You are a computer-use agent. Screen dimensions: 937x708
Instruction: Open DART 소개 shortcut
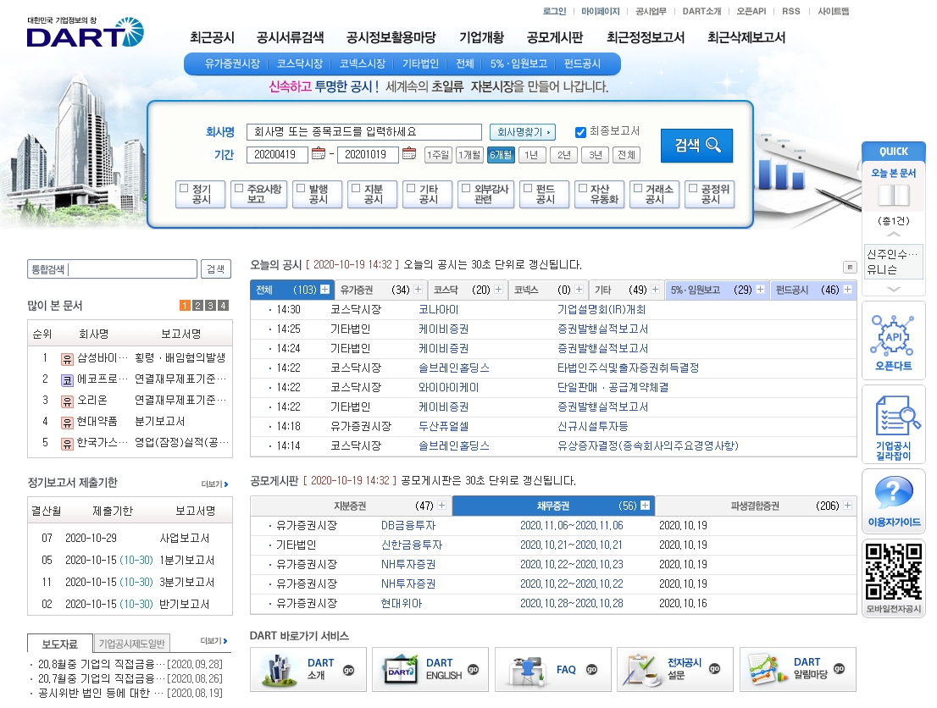pos(308,669)
